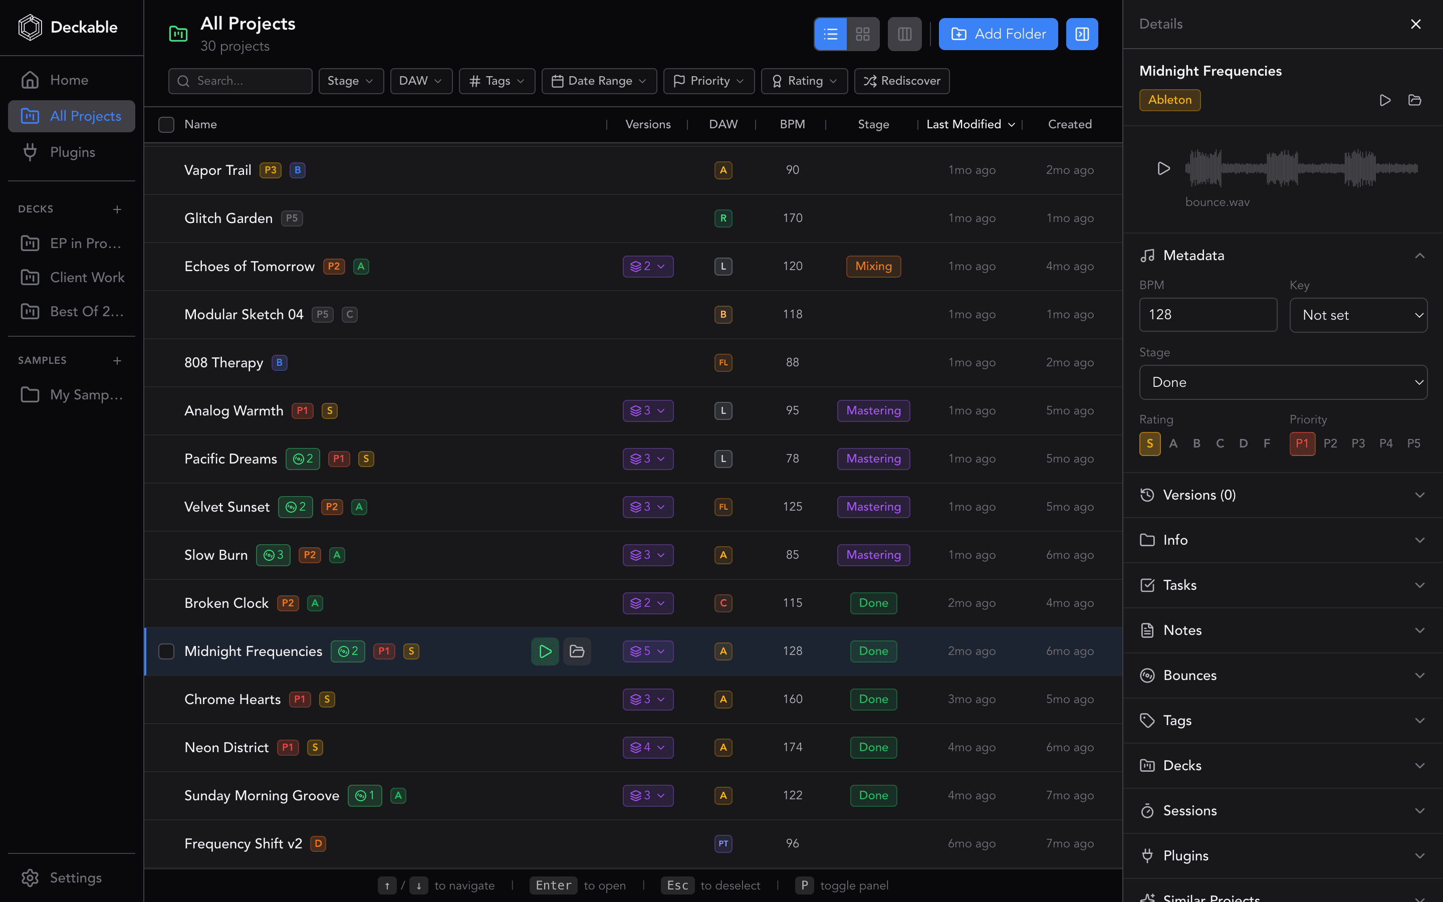Click Modular Sketch 04 Bitwig DAW icon

pyautogui.click(x=724, y=314)
